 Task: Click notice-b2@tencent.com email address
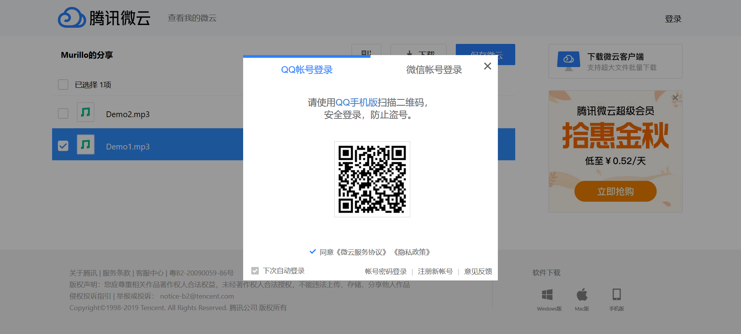[197, 296]
